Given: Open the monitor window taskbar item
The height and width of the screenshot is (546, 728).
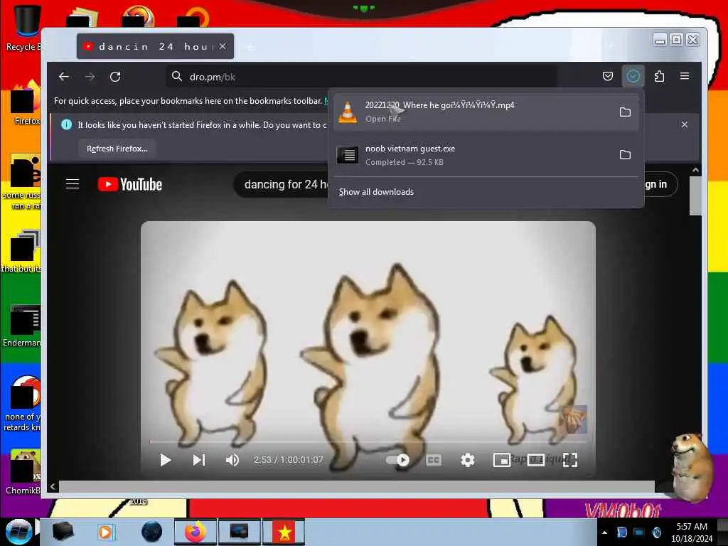Looking at the screenshot, I should (239, 532).
